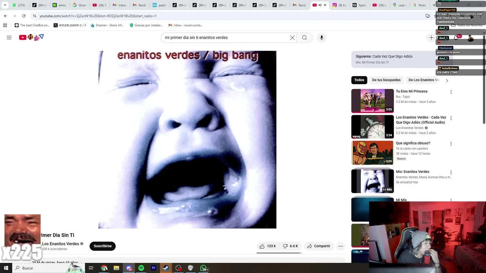486x273 pixels.
Task: Open Que significa obtuso? thumbnail
Action: click(x=372, y=153)
